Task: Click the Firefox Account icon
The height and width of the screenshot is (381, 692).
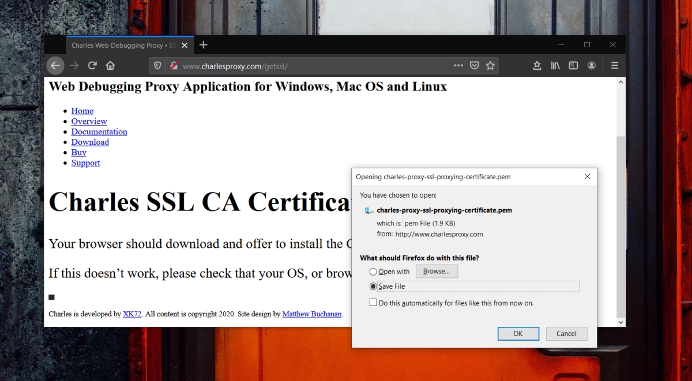Action: pos(591,65)
